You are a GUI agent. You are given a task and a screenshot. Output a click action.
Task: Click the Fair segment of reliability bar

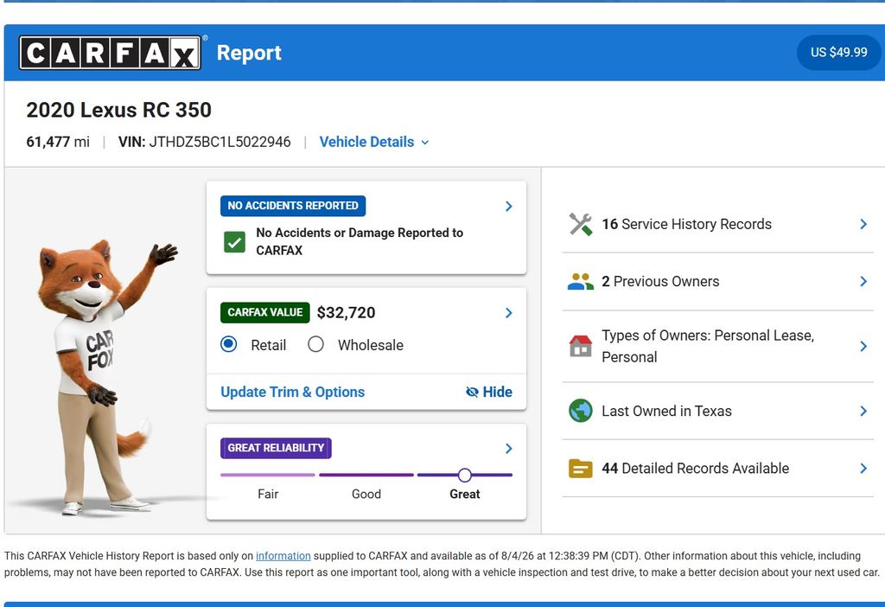click(268, 475)
